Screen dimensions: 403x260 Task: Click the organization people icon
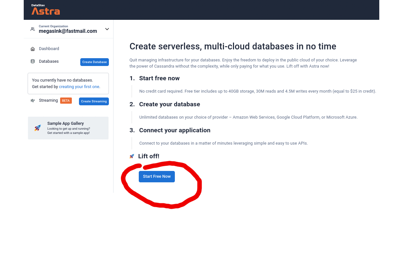point(32,29)
